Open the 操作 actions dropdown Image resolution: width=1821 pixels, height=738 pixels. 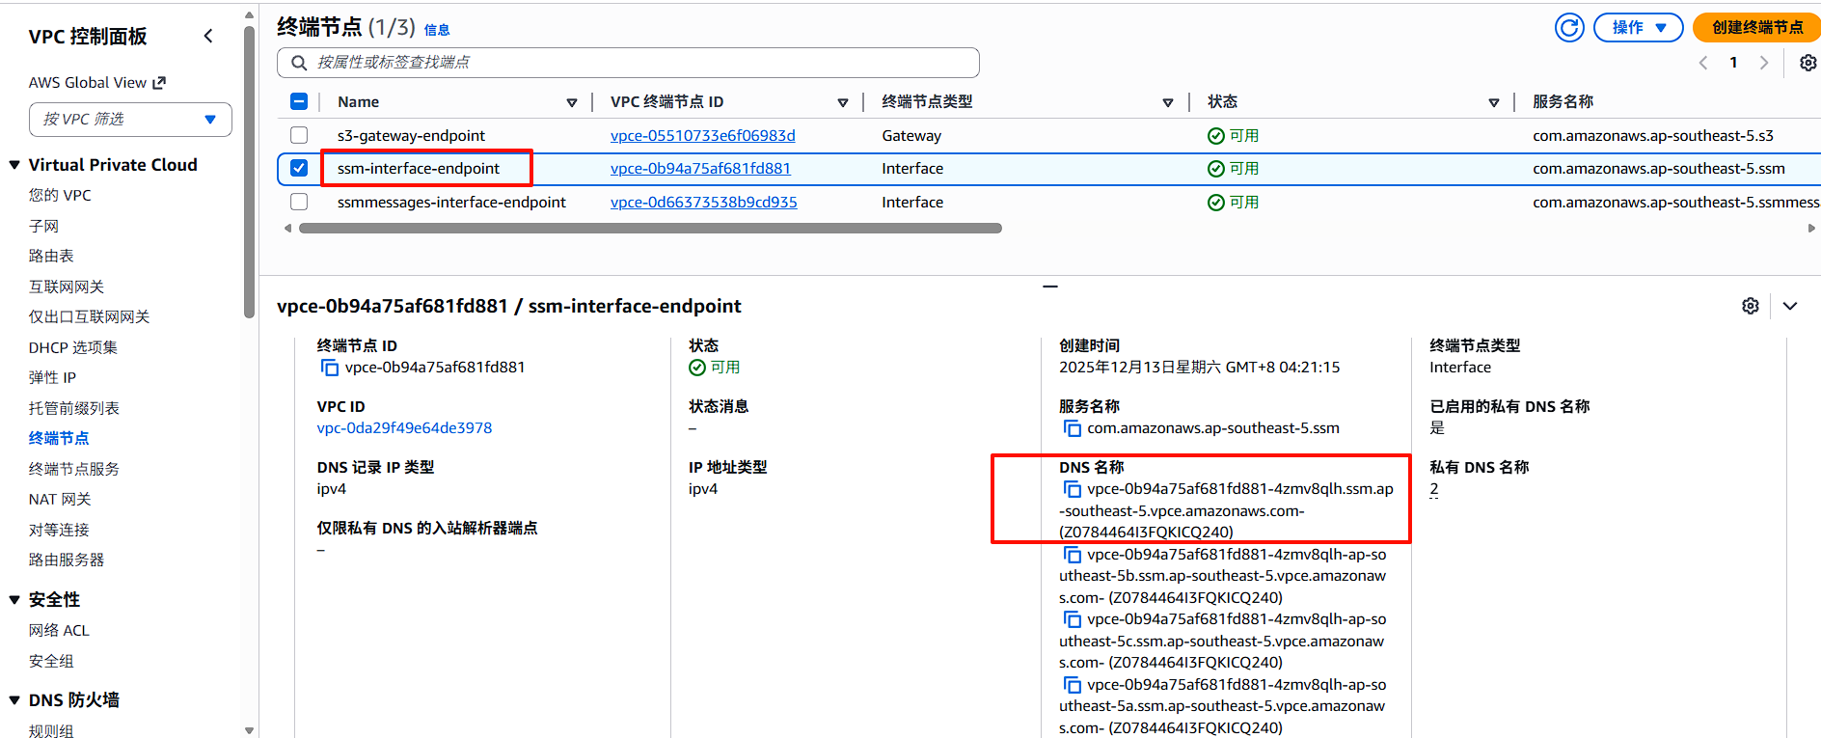(1638, 28)
